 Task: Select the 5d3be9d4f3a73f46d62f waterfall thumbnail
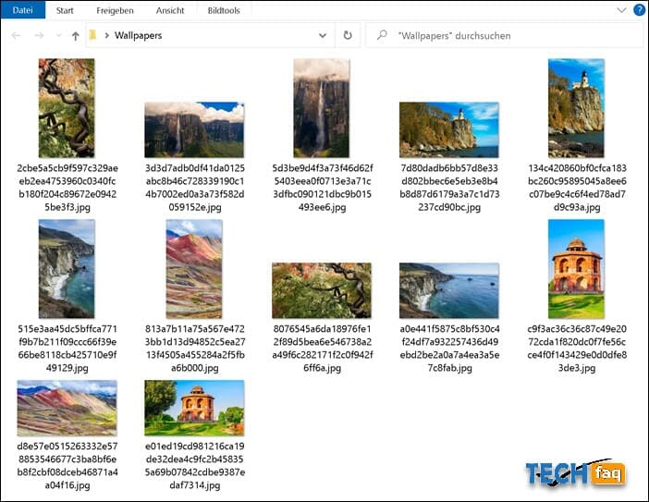[x=322, y=108]
